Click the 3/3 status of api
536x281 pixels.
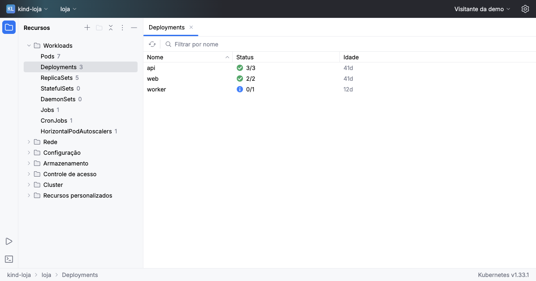coord(251,68)
